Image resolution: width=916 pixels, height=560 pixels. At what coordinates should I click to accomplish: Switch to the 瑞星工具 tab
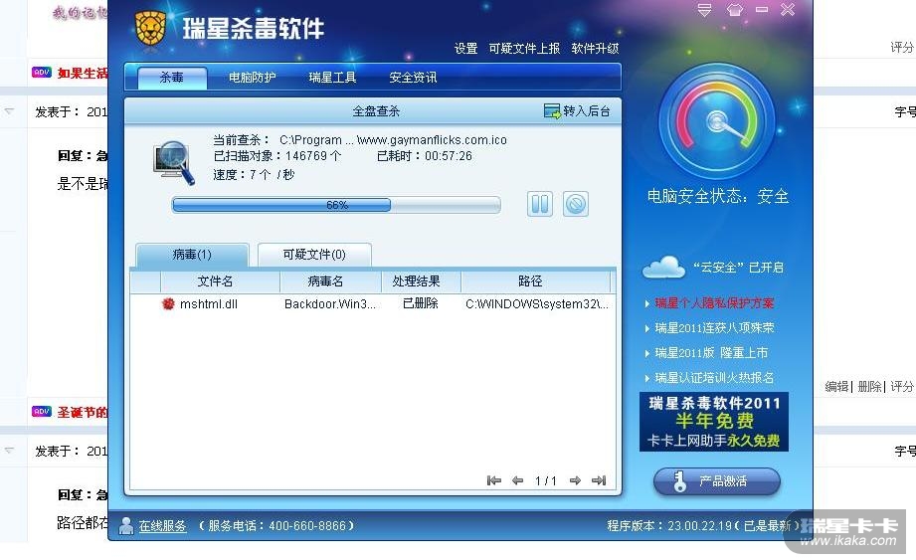point(332,78)
